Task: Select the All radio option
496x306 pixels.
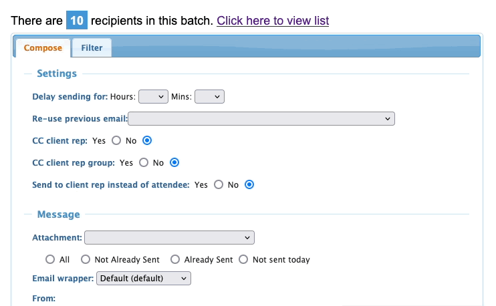Action: coord(49,259)
